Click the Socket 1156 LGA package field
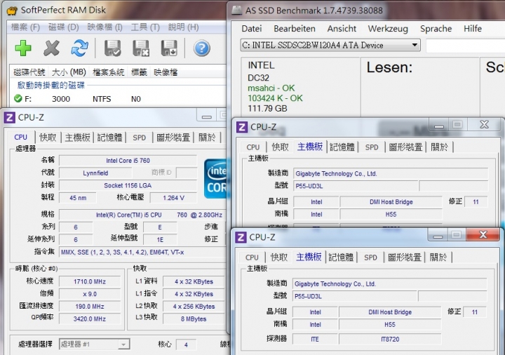The image size is (505, 355). (x=128, y=185)
